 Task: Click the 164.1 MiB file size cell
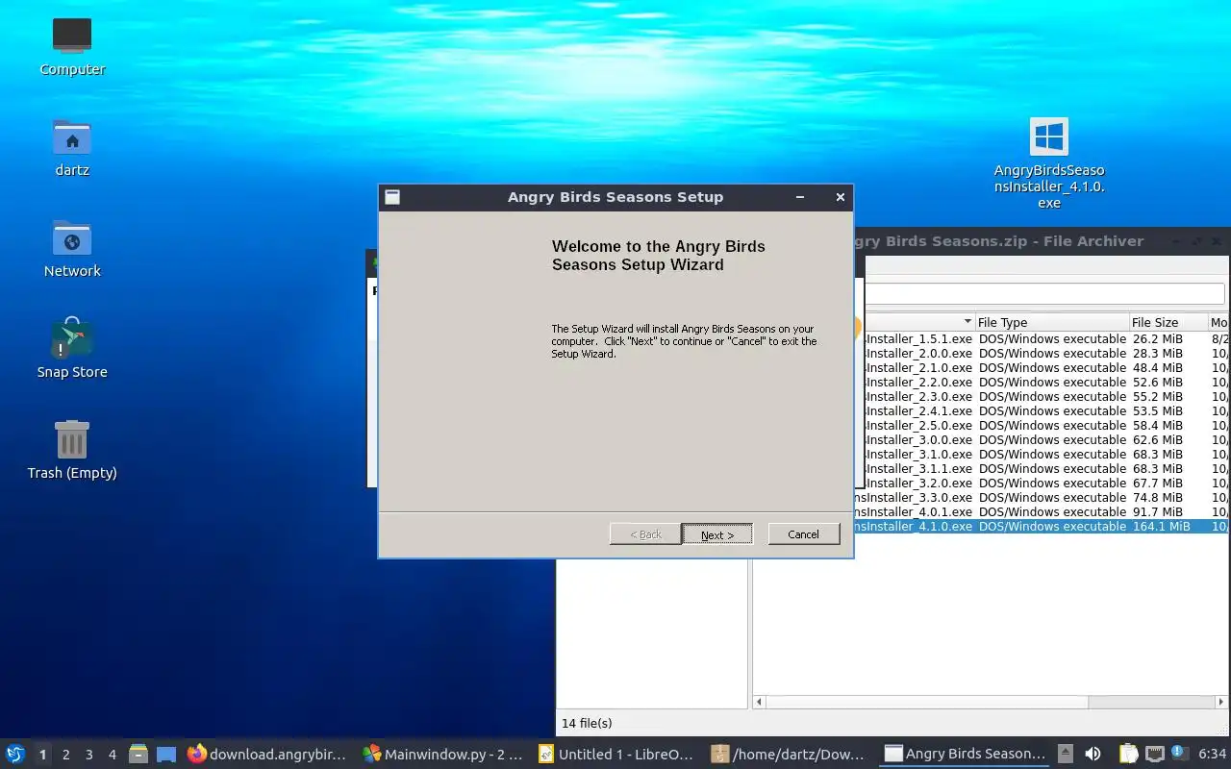[1161, 526]
